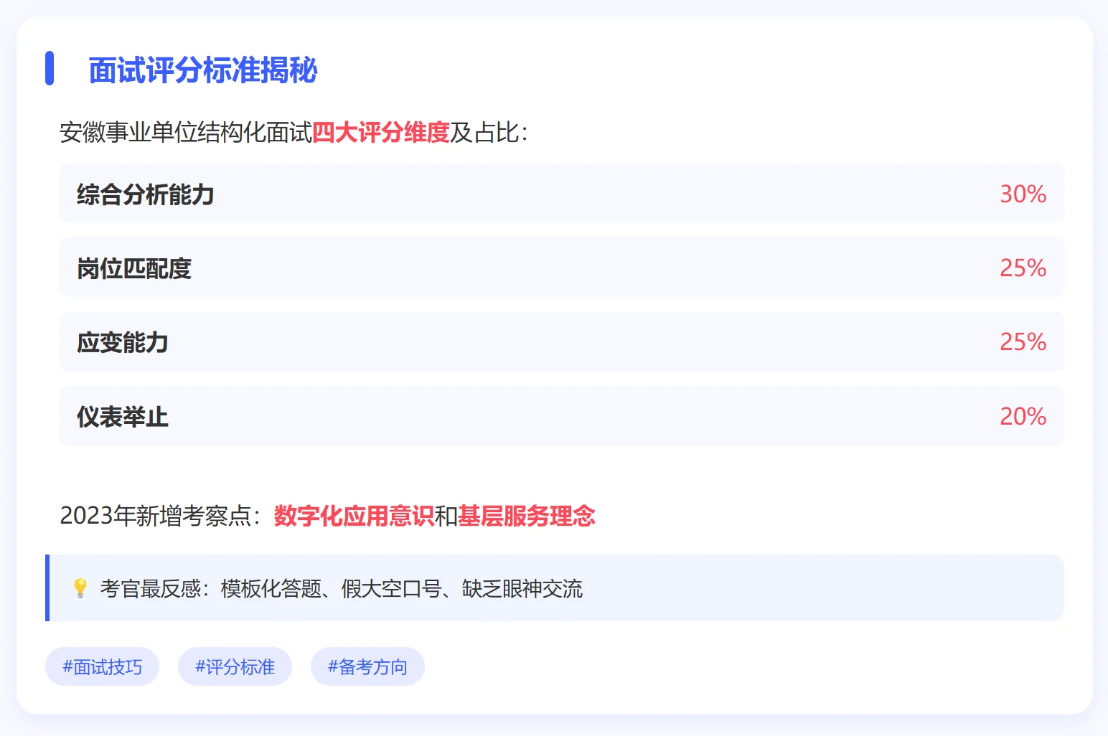Image resolution: width=1108 pixels, height=736 pixels.
Task: Click the tip text 考官最反感
Action: tap(150, 588)
